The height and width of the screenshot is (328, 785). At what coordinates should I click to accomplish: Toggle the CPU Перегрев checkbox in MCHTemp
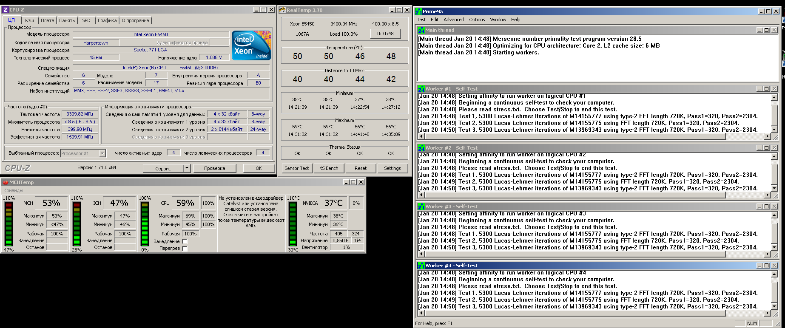[x=185, y=249]
